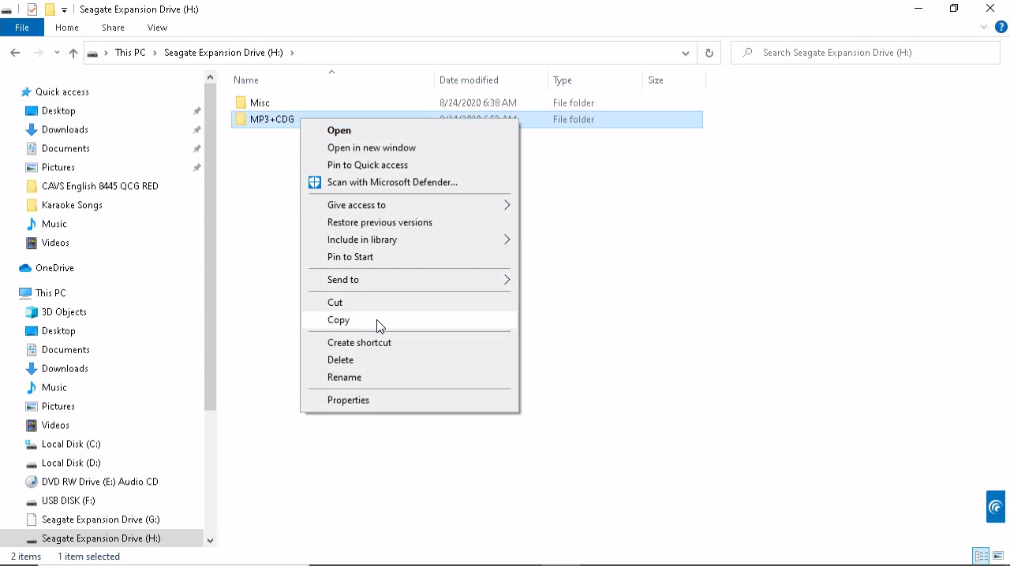Click the blue screen recorder widget icon

pyautogui.click(x=996, y=507)
